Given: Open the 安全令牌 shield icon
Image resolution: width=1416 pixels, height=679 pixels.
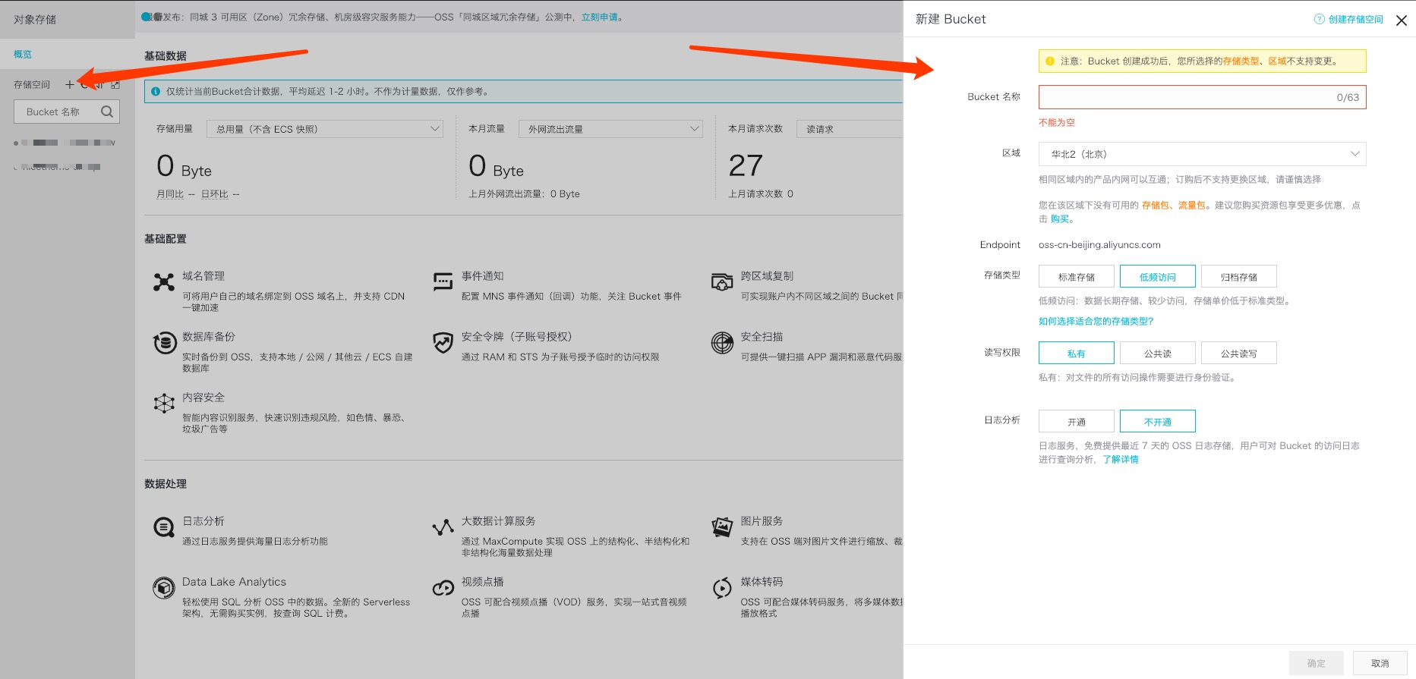Looking at the screenshot, I should (x=443, y=343).
